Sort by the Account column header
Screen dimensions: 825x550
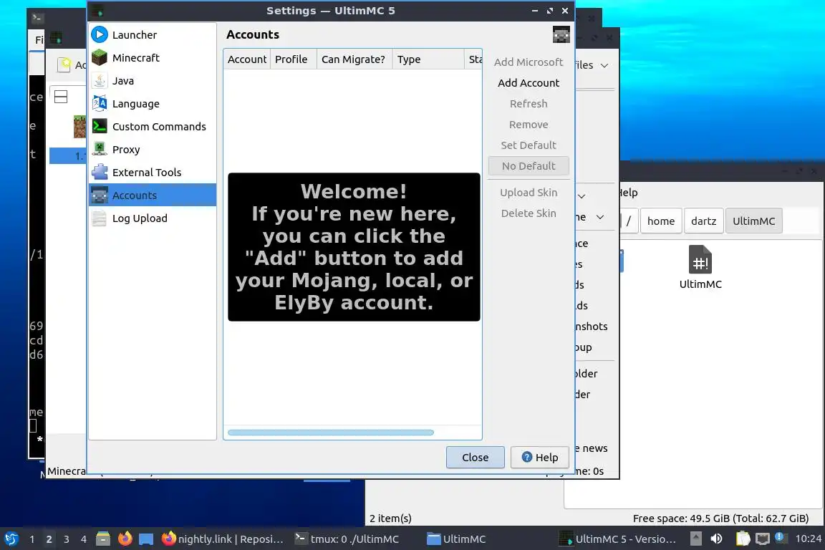247,59
